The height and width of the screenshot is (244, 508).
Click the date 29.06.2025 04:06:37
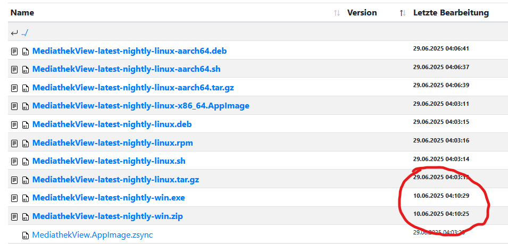(x=442, y=68)
